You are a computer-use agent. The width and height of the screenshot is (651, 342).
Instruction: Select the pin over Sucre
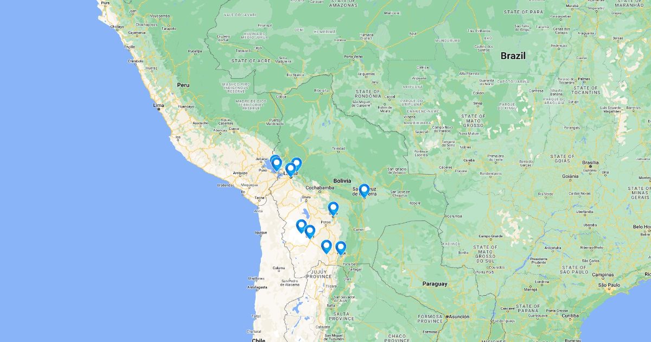point(333,208)
